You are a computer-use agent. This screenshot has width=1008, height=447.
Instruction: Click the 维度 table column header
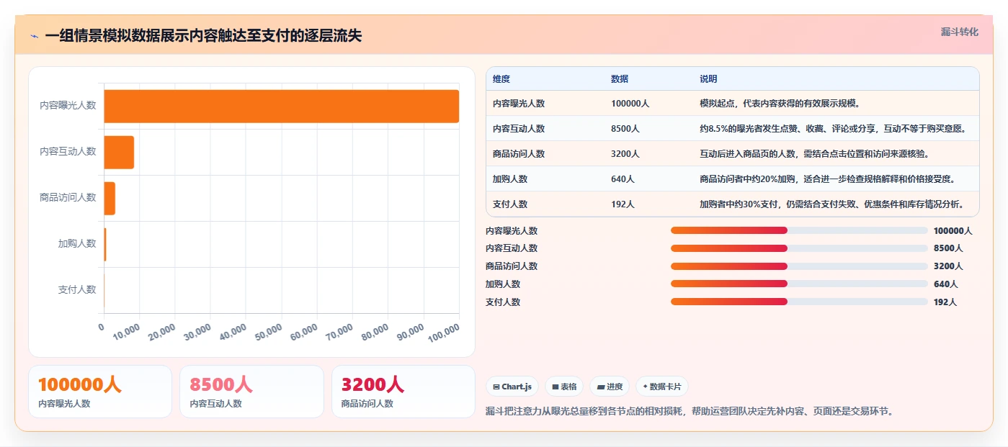[x=501, y=79]
